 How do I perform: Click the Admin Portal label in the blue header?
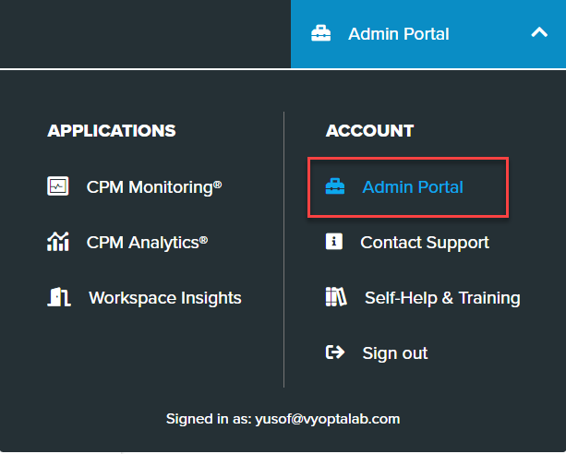pos(399,34)
